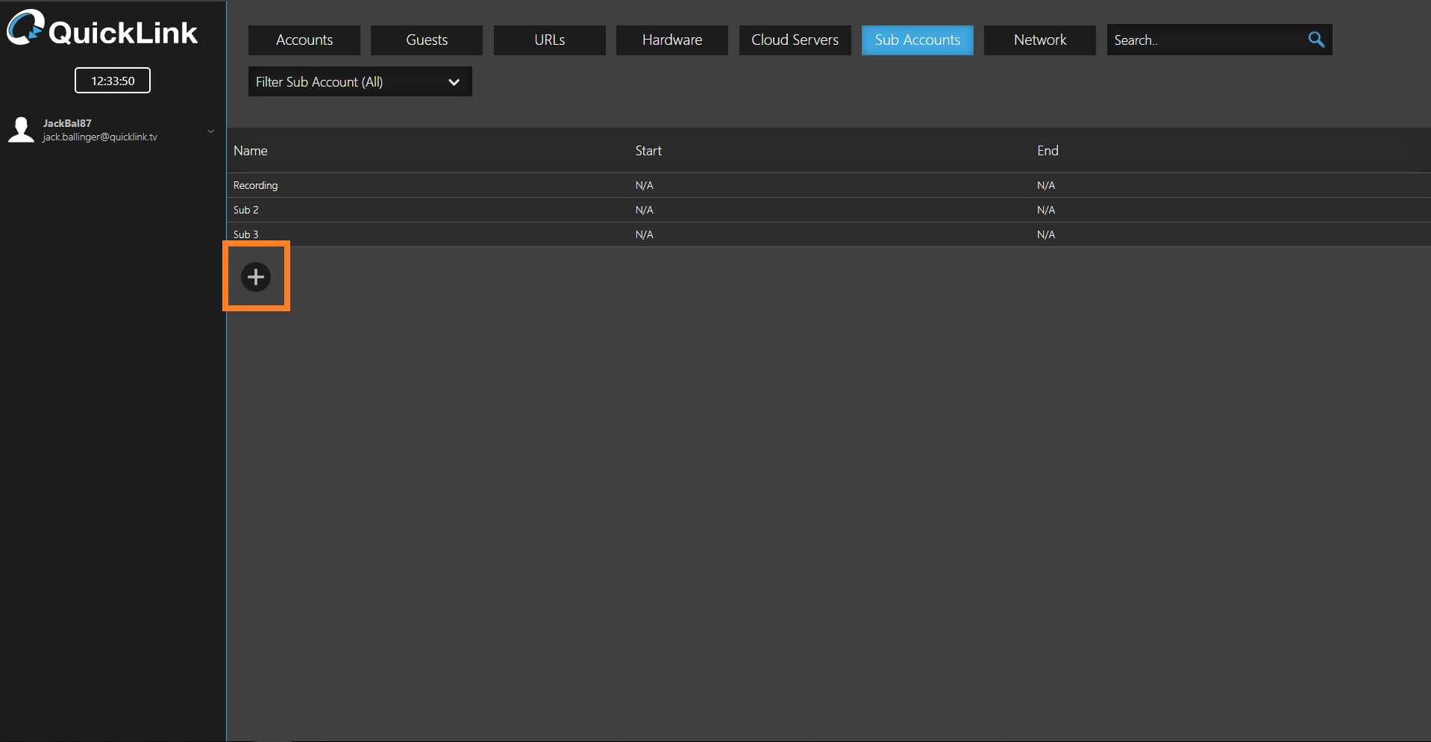Go to the URLs tab
The image size is (1431, 742).
tap(549, 40)
